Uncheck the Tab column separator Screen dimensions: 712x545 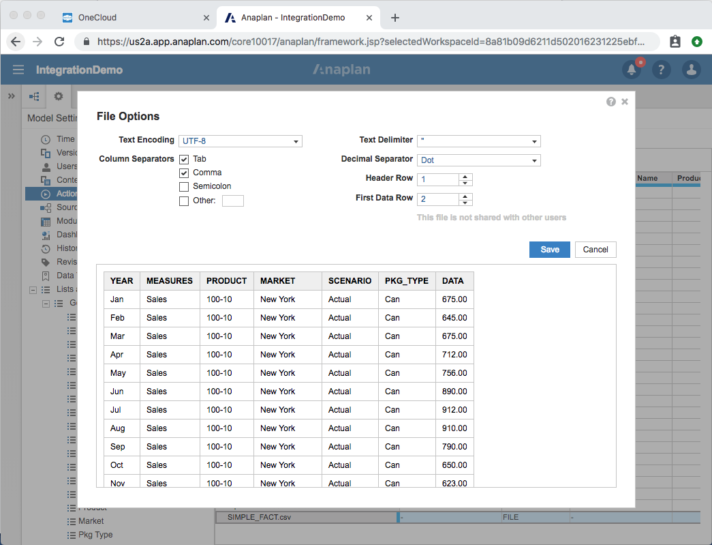[184, 160]
